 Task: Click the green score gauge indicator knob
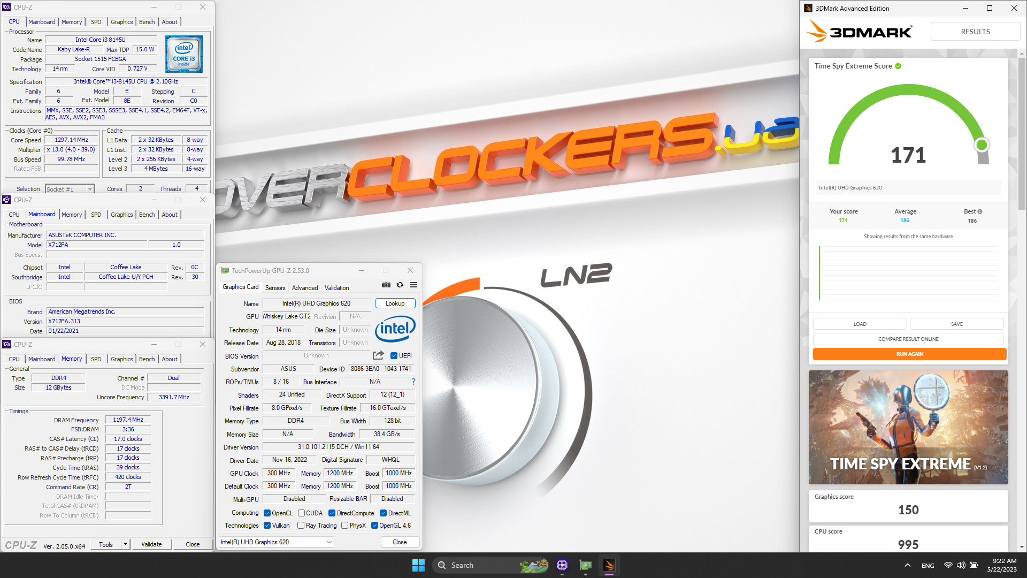point(982,145)
